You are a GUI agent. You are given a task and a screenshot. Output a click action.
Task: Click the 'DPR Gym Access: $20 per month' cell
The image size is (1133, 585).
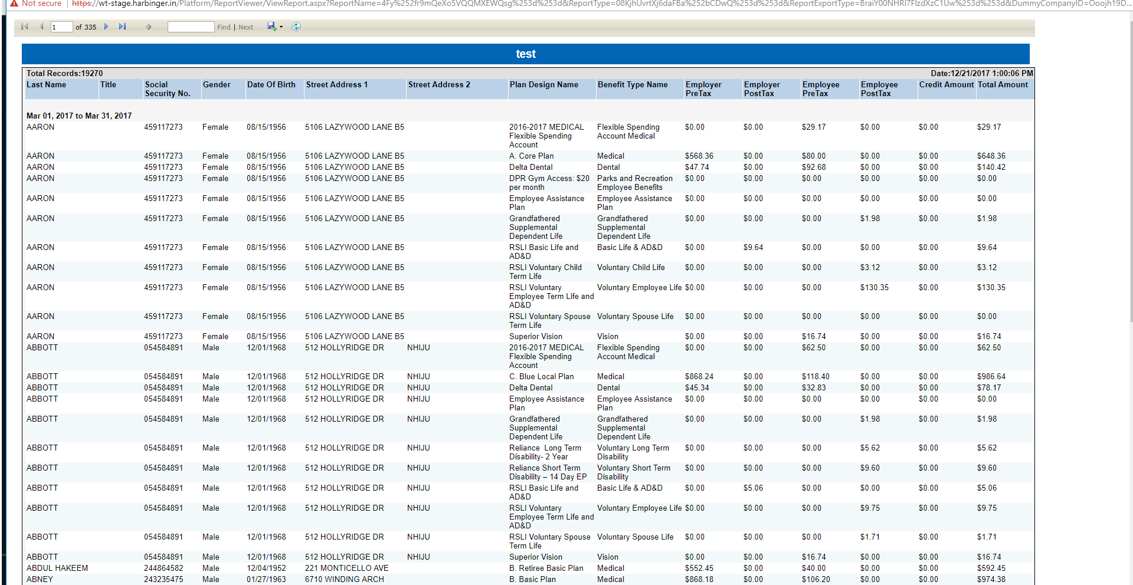coord(549,183)
